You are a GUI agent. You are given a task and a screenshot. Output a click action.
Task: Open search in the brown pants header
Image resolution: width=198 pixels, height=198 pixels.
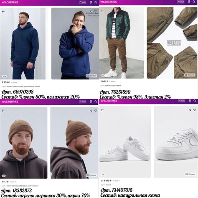[x=194, y=2]
